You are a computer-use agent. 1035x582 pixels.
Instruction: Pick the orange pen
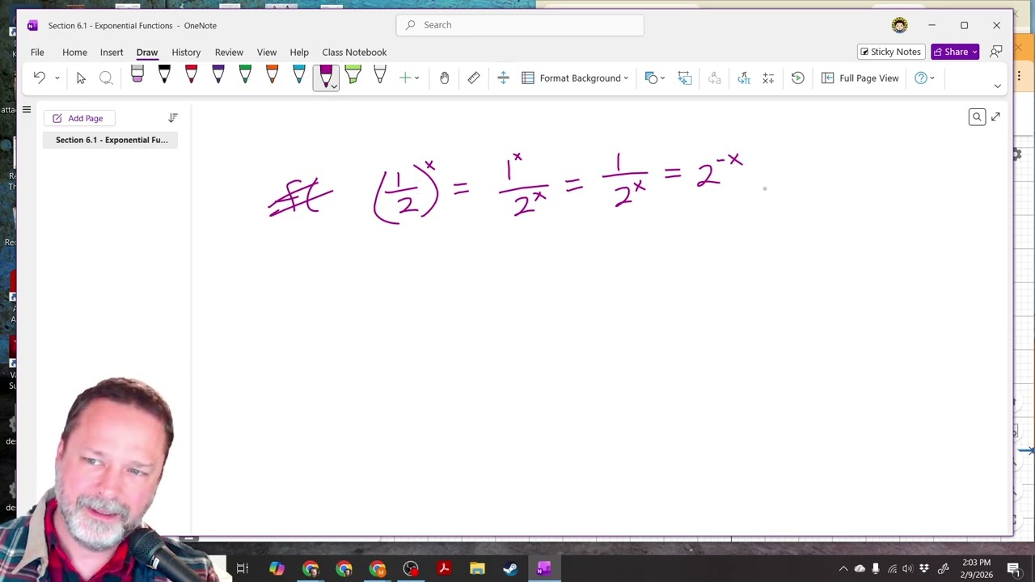272,75
